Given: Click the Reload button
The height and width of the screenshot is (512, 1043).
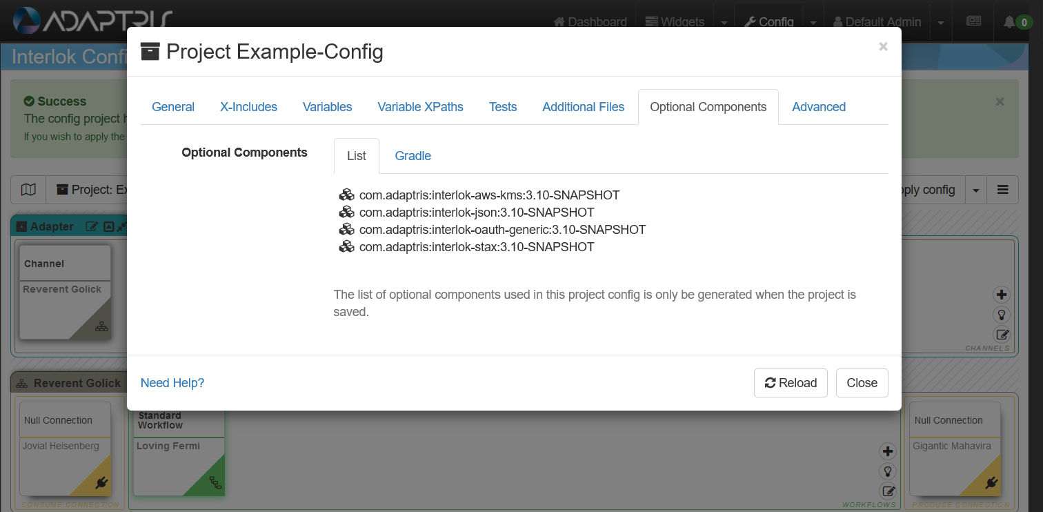Looking at the screenshot, I should click(791, 383).
